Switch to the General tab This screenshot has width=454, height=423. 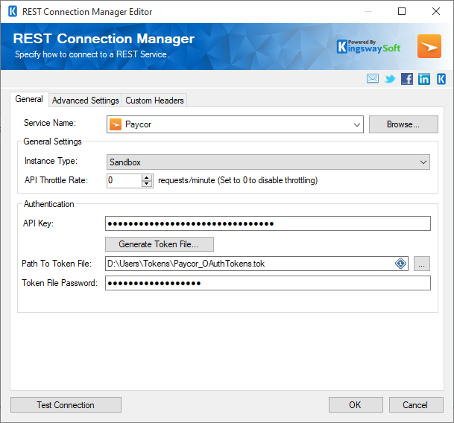click(29, 99)
